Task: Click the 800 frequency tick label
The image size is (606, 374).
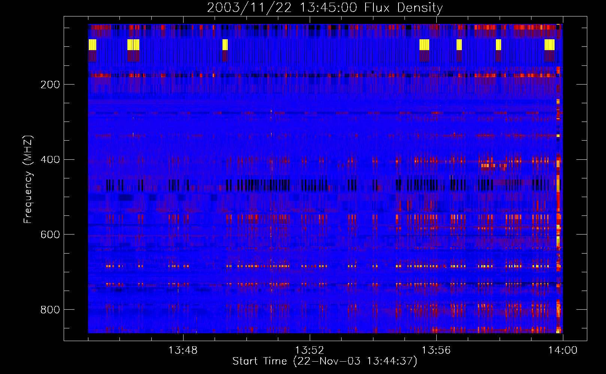Action: pyautogui.click(x=50, y=310)
